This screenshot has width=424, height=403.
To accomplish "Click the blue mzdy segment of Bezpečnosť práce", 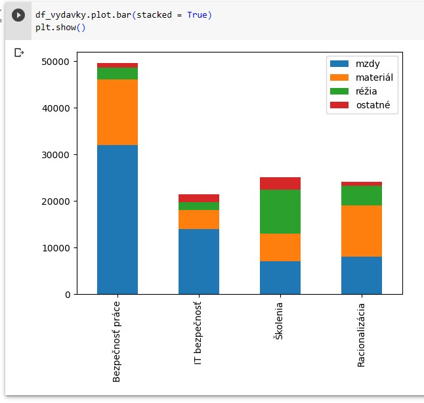I will coord(117,219).
